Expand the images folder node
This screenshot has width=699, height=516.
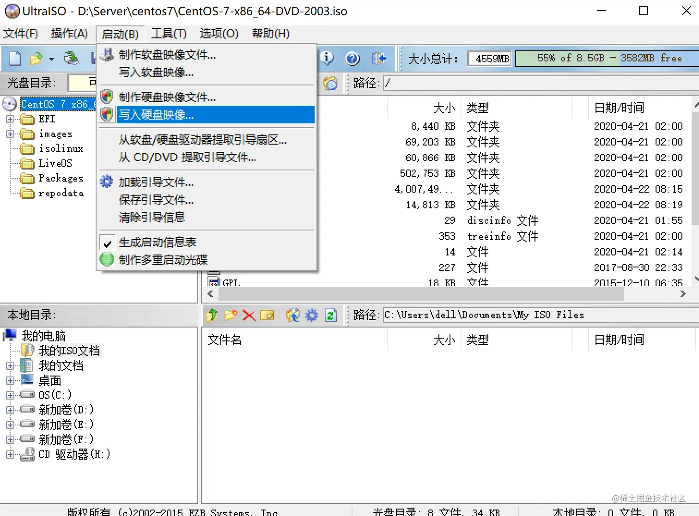(x=10, y=134)
